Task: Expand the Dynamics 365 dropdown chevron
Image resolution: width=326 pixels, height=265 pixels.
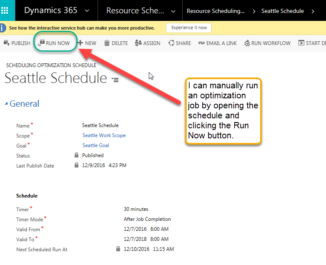Action: (x=87, y=10)
